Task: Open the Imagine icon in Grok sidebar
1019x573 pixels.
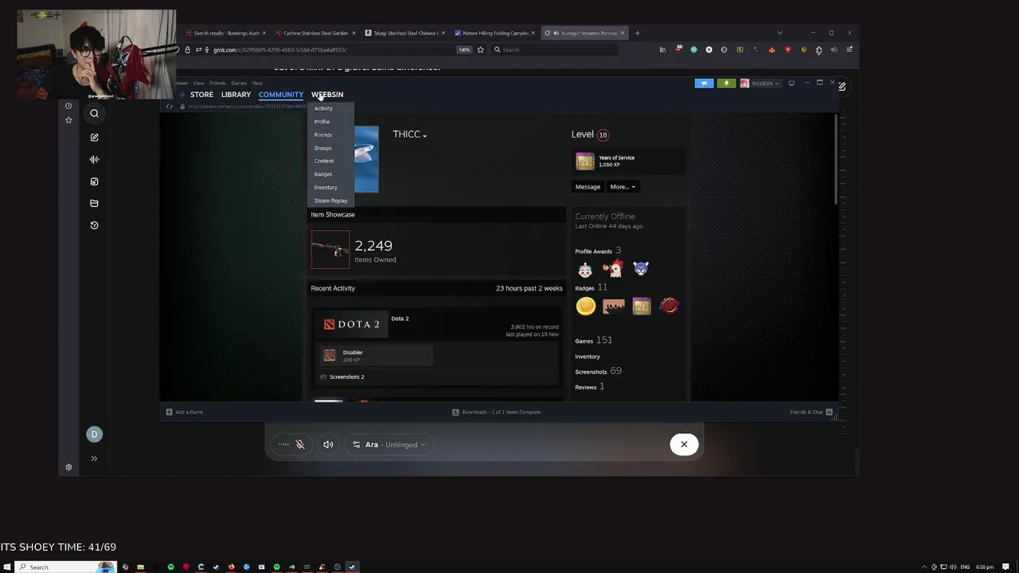Action: pos(94,181)
